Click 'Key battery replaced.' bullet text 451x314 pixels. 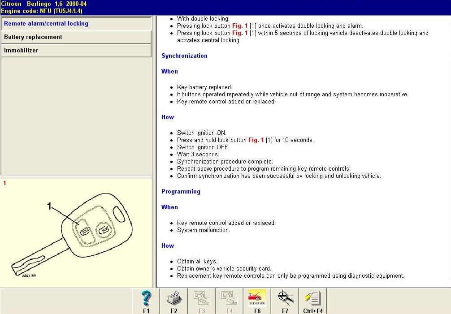(204, 87)
